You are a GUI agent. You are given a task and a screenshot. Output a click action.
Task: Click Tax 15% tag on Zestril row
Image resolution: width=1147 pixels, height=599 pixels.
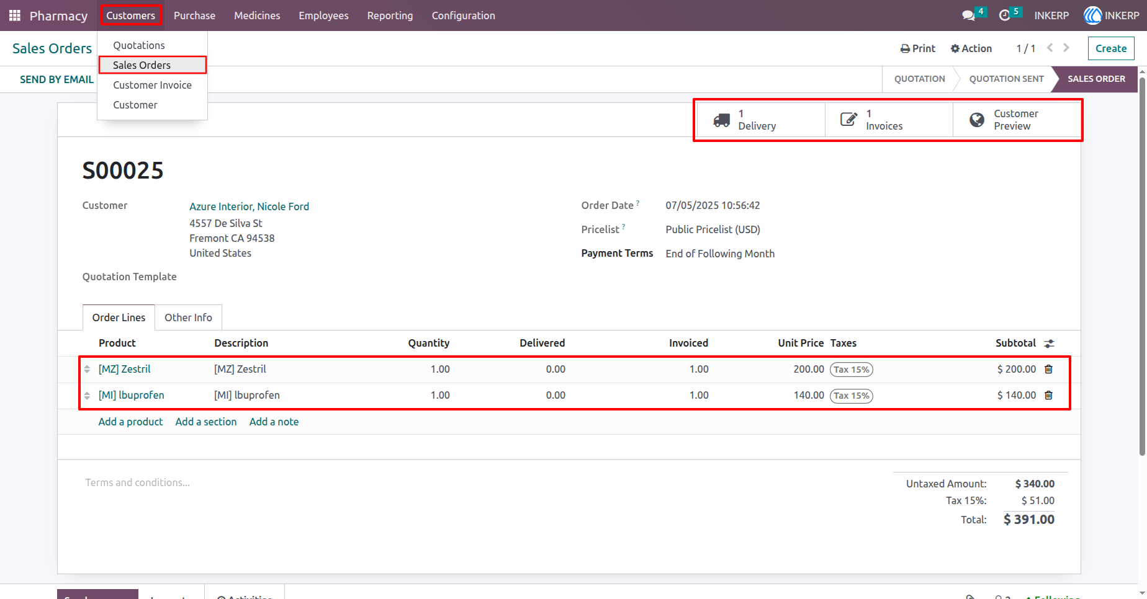pos(852,370)
